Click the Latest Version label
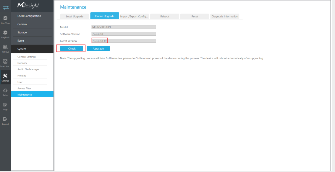Image resolution: width=335 pixels, height=172 pixels. (68, 41)
